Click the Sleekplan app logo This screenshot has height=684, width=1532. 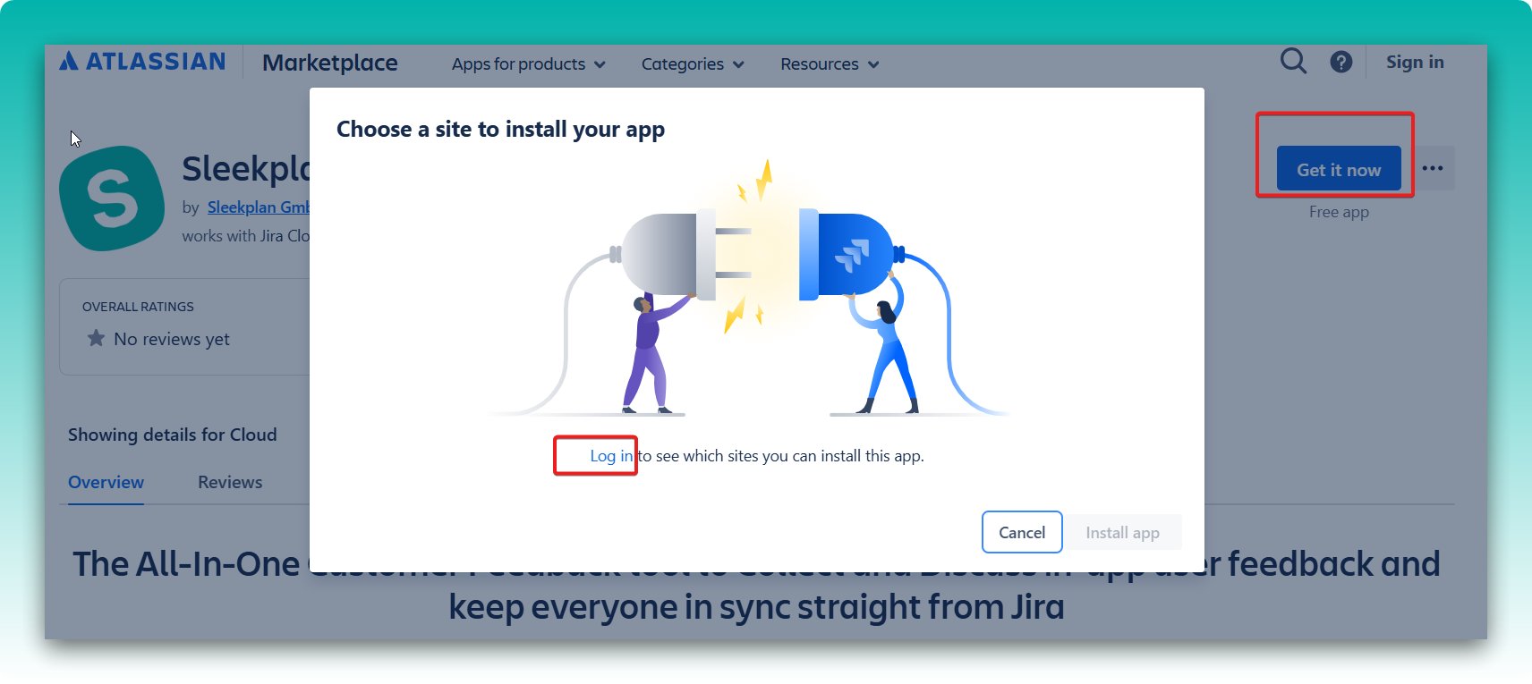112,198
